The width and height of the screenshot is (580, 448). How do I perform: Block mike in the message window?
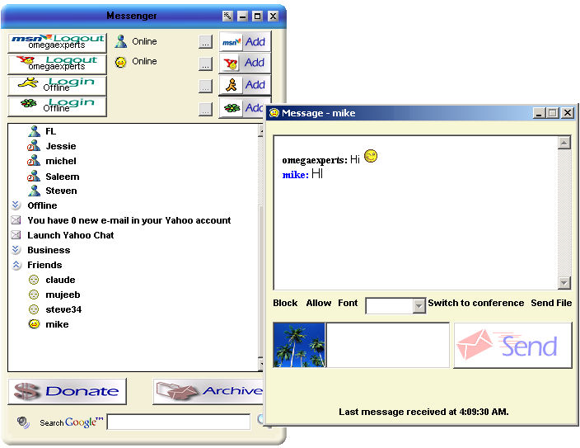(285, 303)
